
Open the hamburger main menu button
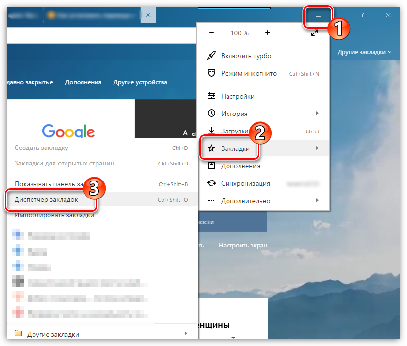point(318,15)
